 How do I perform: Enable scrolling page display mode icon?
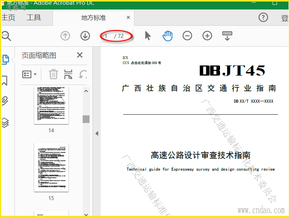tap(227, 36)
